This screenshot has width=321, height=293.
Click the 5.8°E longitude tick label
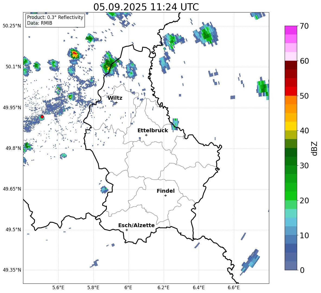pyautogui.click(x=93, y=288)
